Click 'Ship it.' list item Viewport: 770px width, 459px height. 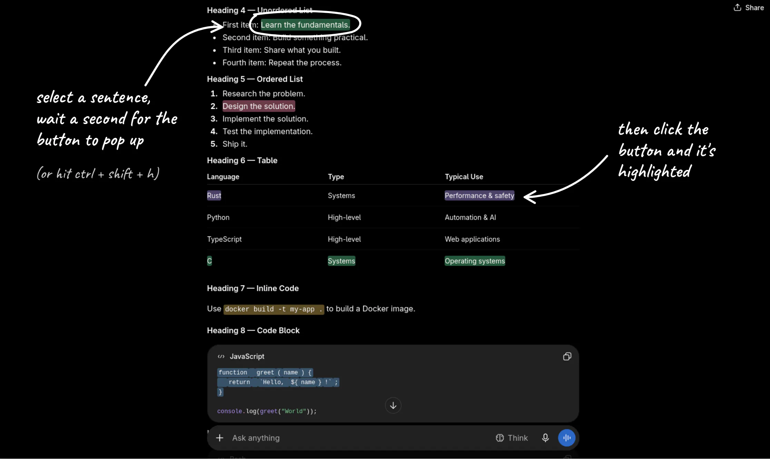point(235,144)
